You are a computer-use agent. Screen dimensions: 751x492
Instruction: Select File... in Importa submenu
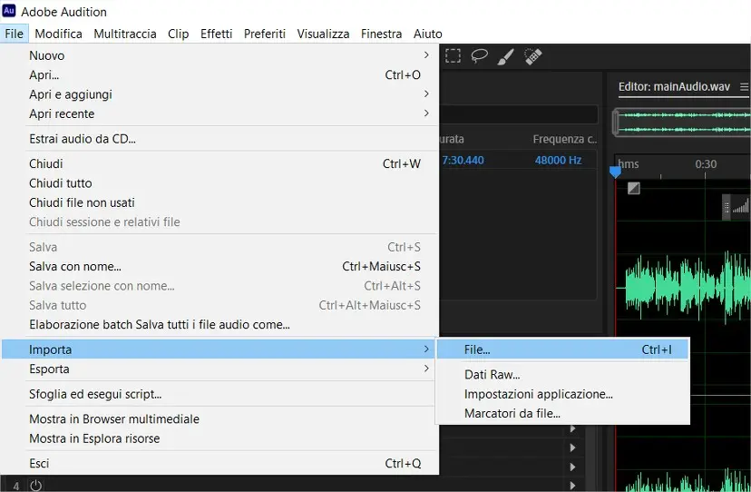562,349
